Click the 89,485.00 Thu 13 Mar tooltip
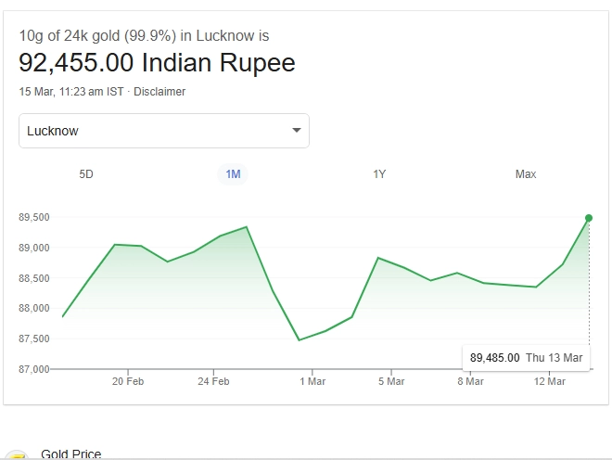The height and width of the screenshot is (460, 612). (x=526, y=357)
